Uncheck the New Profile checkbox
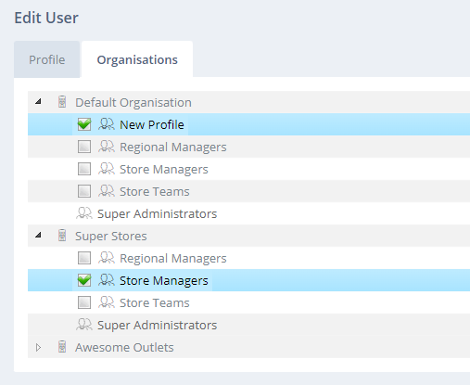The height and width of the screenshot is (385, 470). coord(84,124)
